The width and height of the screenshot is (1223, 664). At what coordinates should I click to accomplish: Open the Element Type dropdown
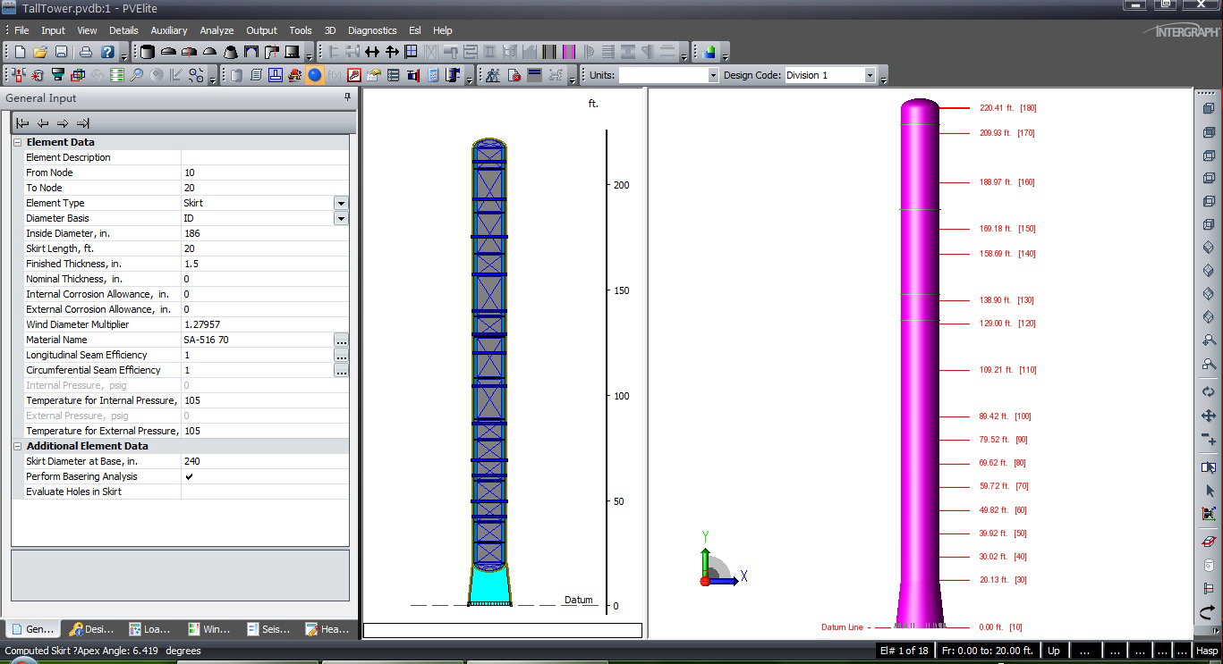click(x=341, y=203)
